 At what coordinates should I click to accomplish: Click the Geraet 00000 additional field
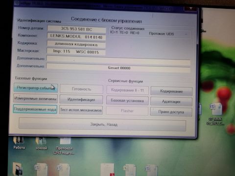pos(118,68)
